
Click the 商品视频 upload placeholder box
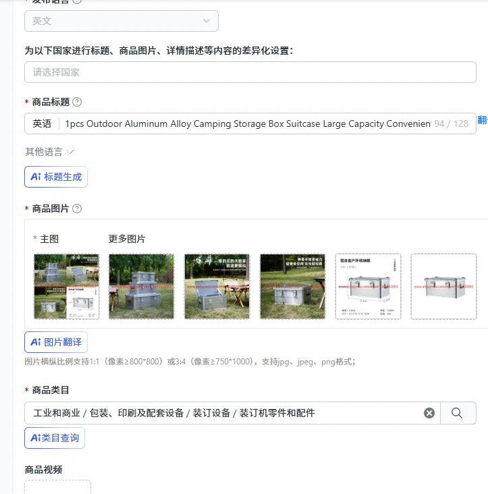(57, 487)
